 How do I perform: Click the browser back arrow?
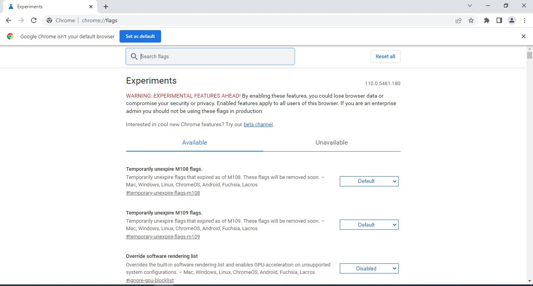point(9,20)
